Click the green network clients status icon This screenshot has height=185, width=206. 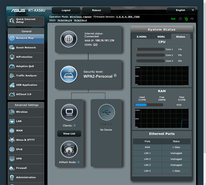(186, 19)
